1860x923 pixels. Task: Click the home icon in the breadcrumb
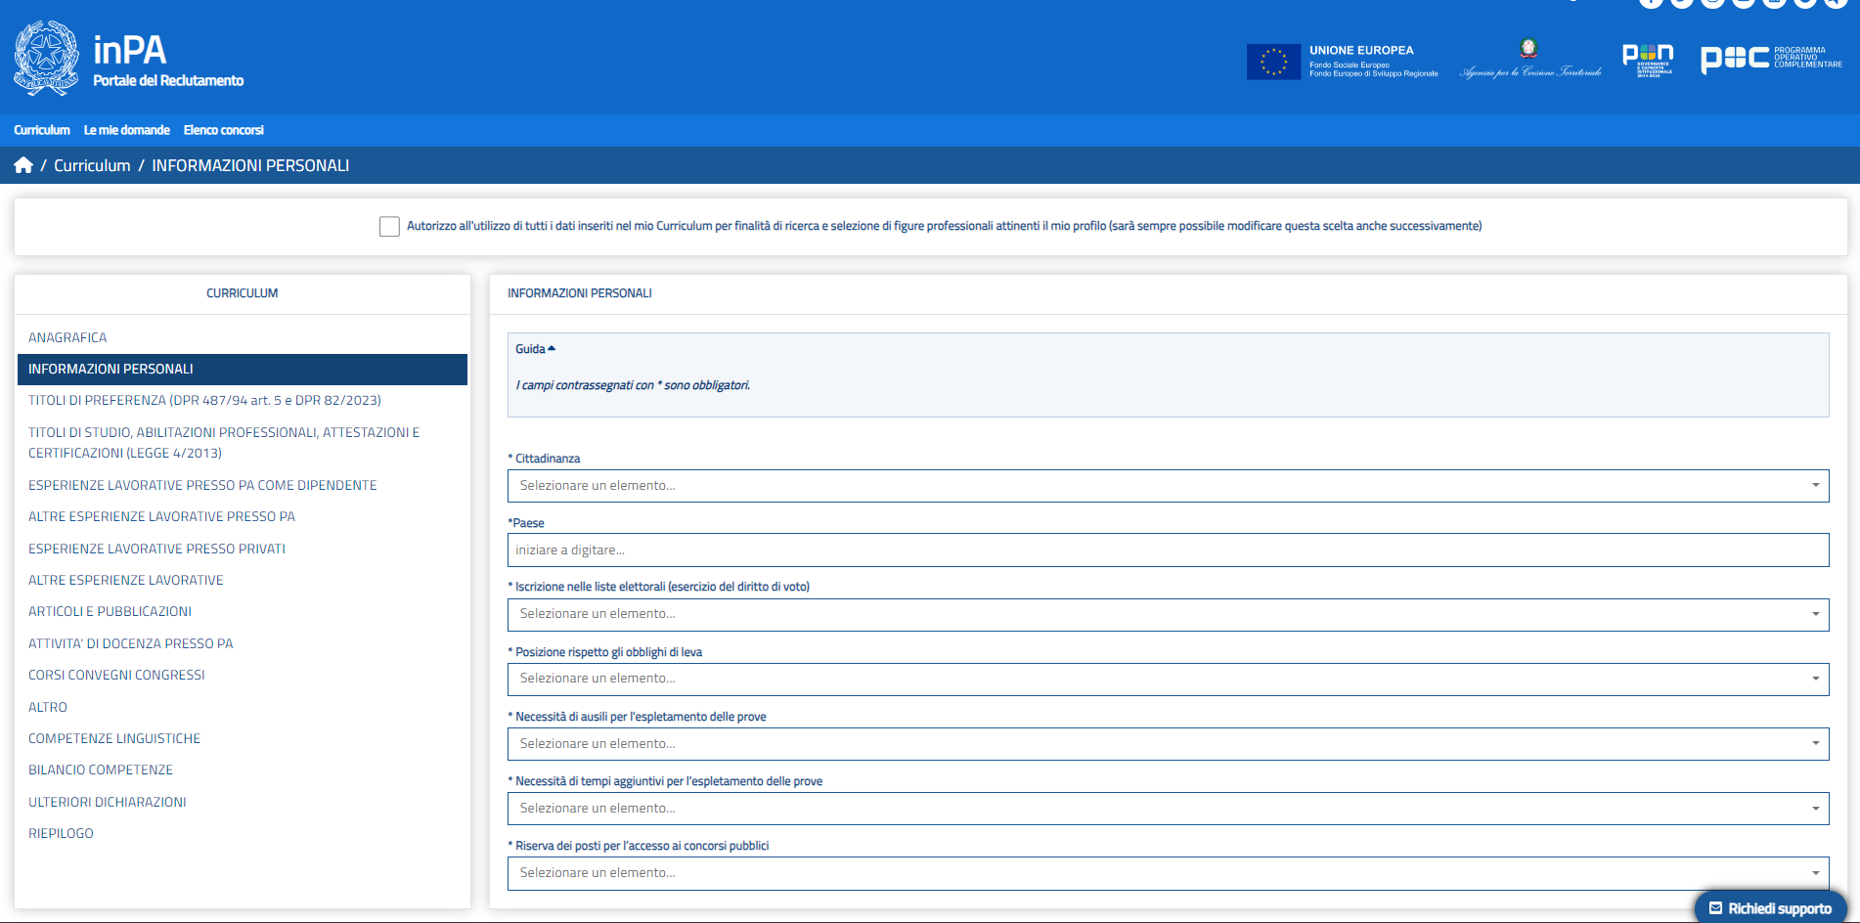23,165
